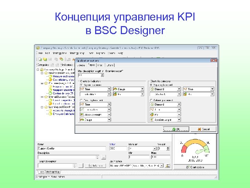Screen dimensions: 250x188
Task: Click OK in Application options dialog
Action: (176, 129)
